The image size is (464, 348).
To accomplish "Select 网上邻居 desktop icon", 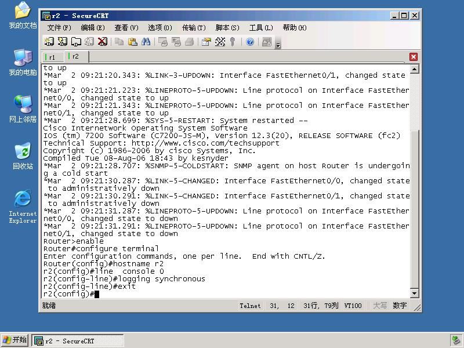I will (23, 109).
